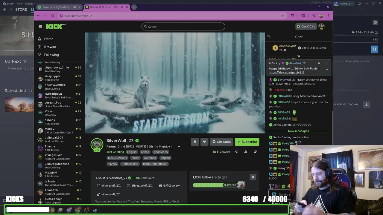Open the pinned kick.com/pauly315 link

[x=286, y=73]
